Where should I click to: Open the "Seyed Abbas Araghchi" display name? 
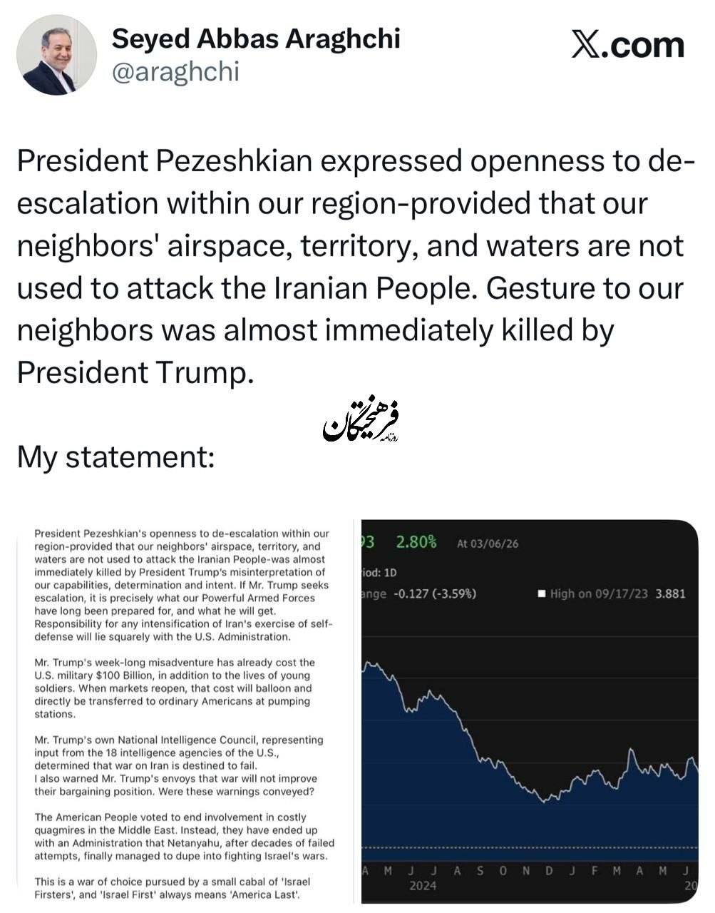(x=256, y=39)
